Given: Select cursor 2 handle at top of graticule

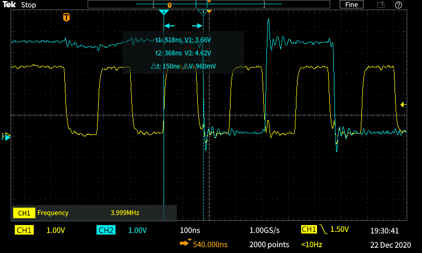Looking at the screenshot, I should pos(203,12).
